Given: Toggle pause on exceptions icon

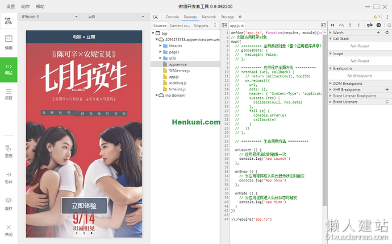Looking at the screenshot, I should click(379, 25).
